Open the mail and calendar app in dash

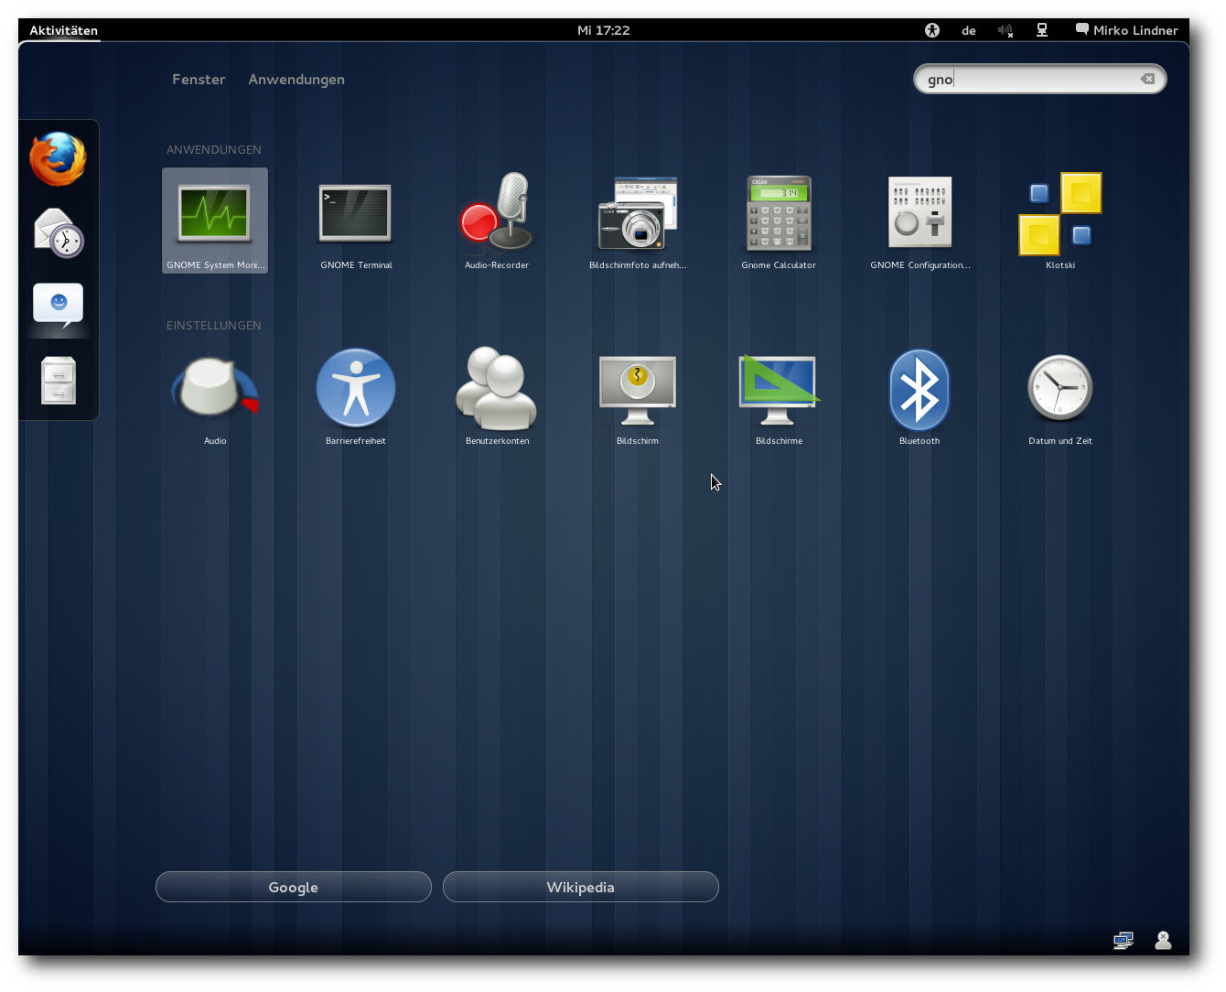(x=58, y=232)
